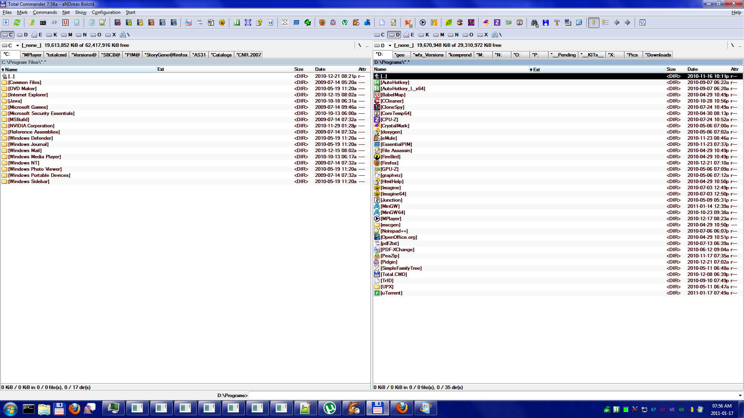
Task: Click the Forward arrow toolbar icon
Action: click(x=627, y=22)
